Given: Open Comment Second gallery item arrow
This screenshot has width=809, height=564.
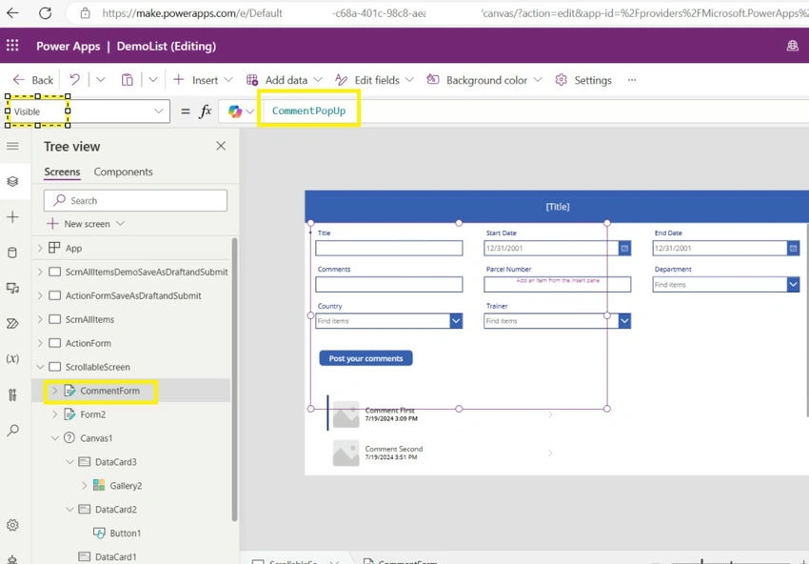Looking at the screenshot, I should (x=550, y=453).
